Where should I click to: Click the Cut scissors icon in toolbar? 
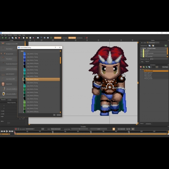click(x=9, y=38)
